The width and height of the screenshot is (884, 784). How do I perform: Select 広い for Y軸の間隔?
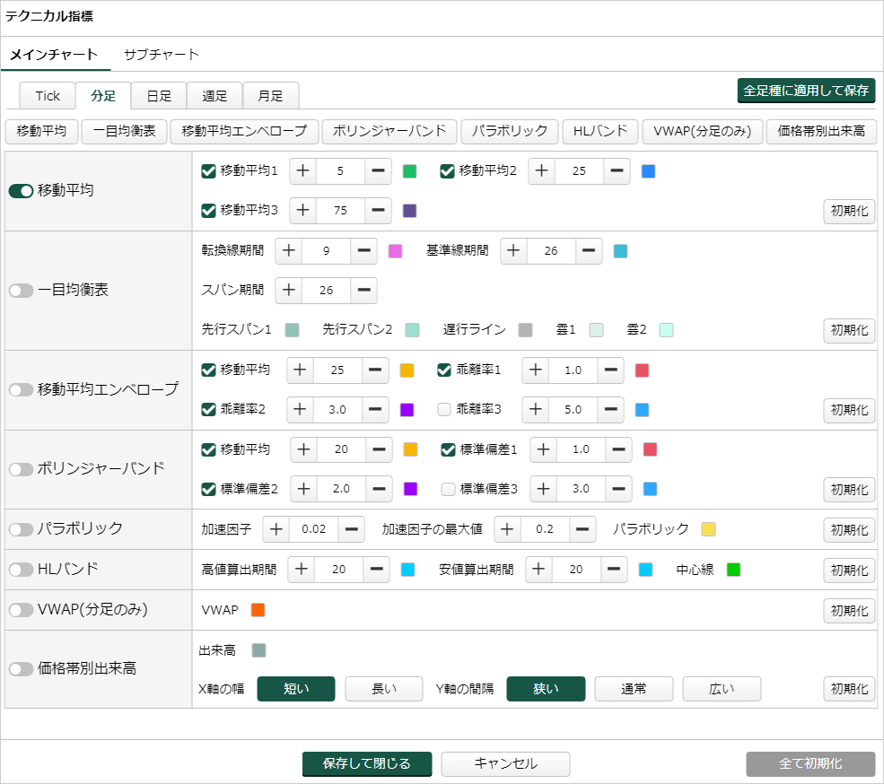click(x=722, y=689)
